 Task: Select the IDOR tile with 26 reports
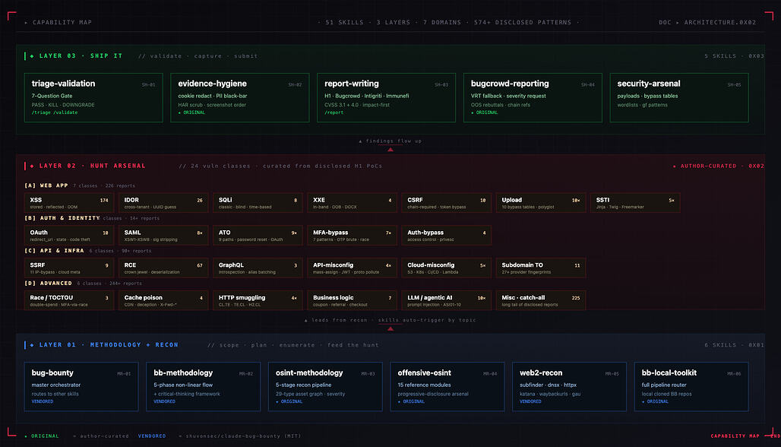[163, 203]
